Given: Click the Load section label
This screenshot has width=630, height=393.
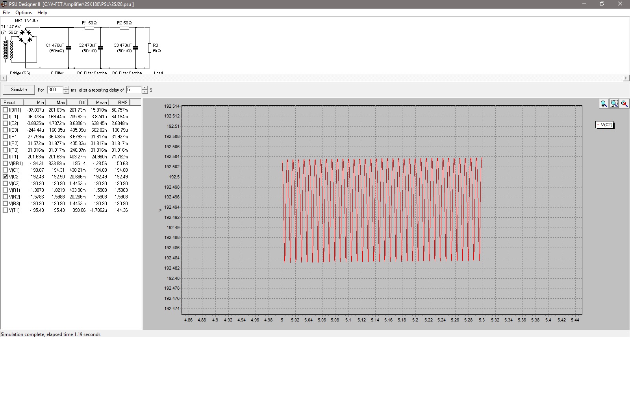Looking at the screenshot, I should coord(158,73).
